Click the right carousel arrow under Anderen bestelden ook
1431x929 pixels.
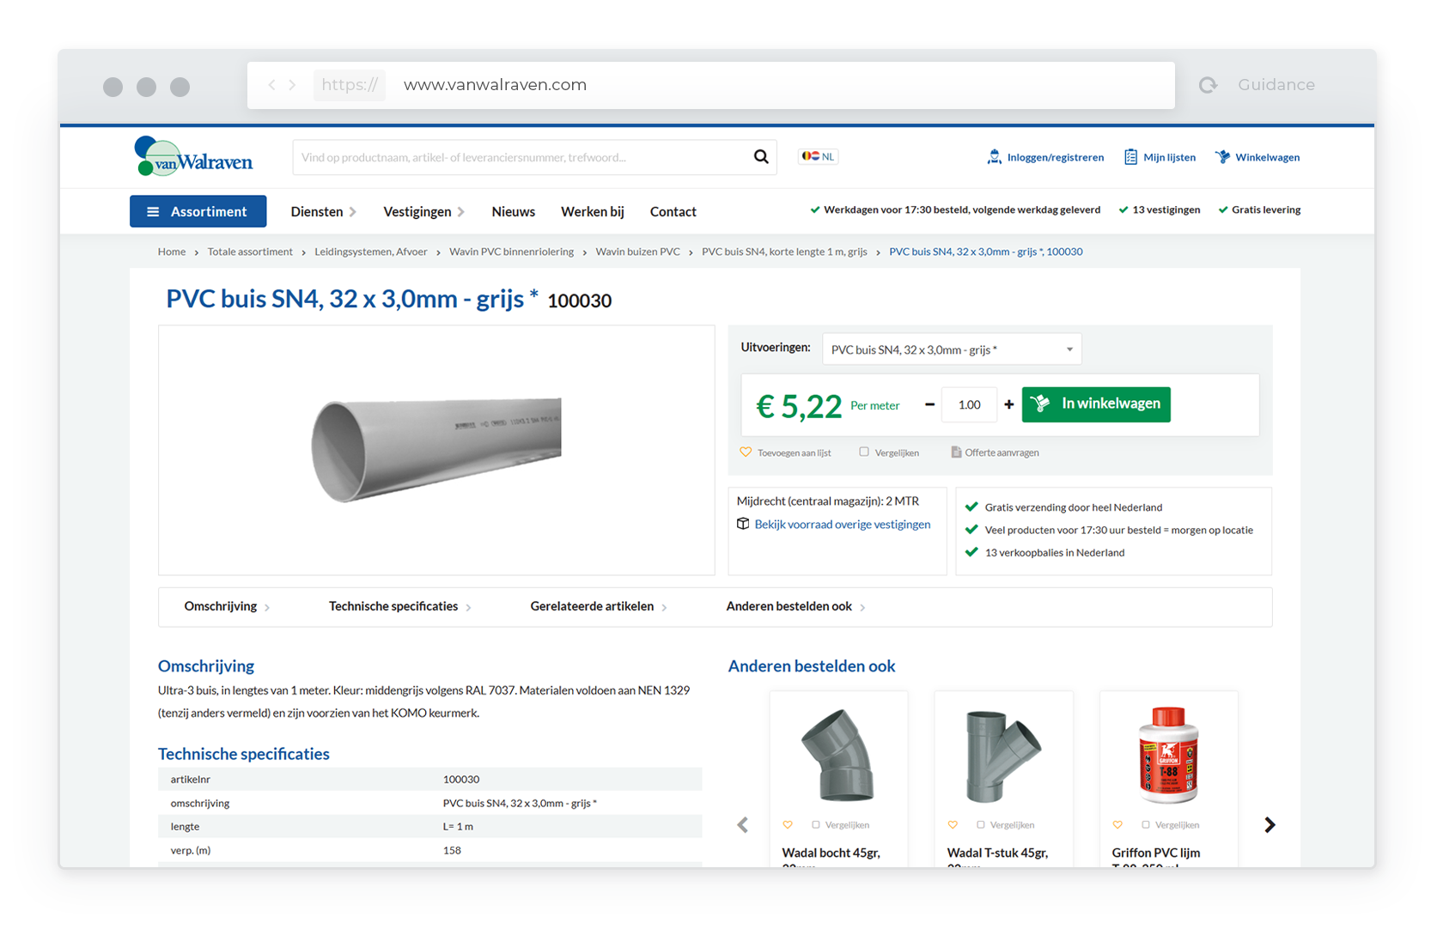(1270, 824)
